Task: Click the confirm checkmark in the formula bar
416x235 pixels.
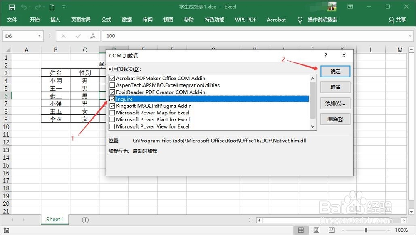Action: [x=78, y=36]
